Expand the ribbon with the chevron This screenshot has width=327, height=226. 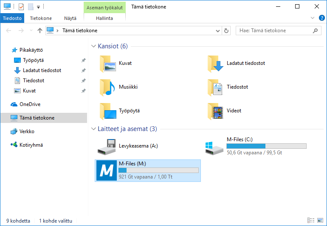point(313,18)
